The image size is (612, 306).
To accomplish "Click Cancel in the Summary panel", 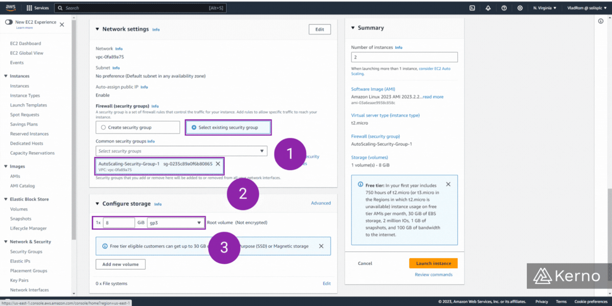I will 365,263.
